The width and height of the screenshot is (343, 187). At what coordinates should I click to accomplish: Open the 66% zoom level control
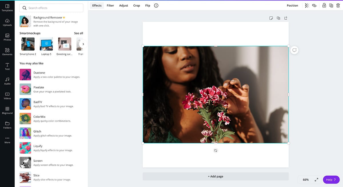point(306,180)
